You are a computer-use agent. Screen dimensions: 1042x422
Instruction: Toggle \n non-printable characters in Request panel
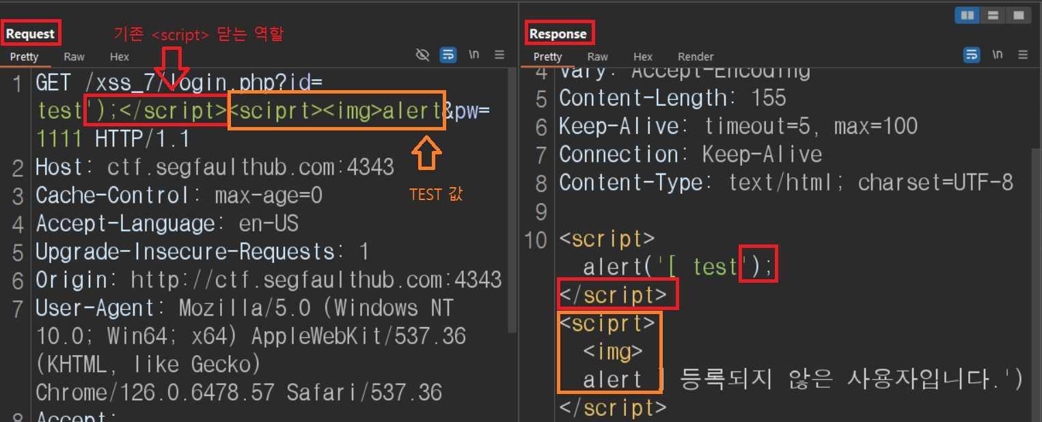474,55
